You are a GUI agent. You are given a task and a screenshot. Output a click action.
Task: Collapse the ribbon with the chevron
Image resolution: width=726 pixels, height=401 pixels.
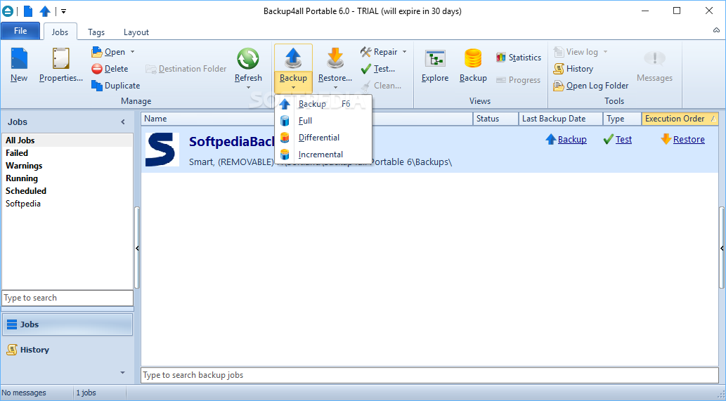[716, 30]
